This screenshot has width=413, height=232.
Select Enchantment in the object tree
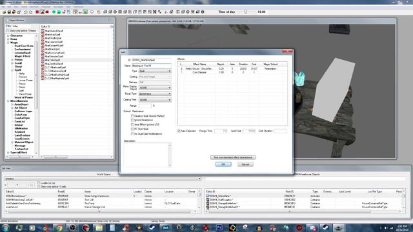[x=23, y=50]
